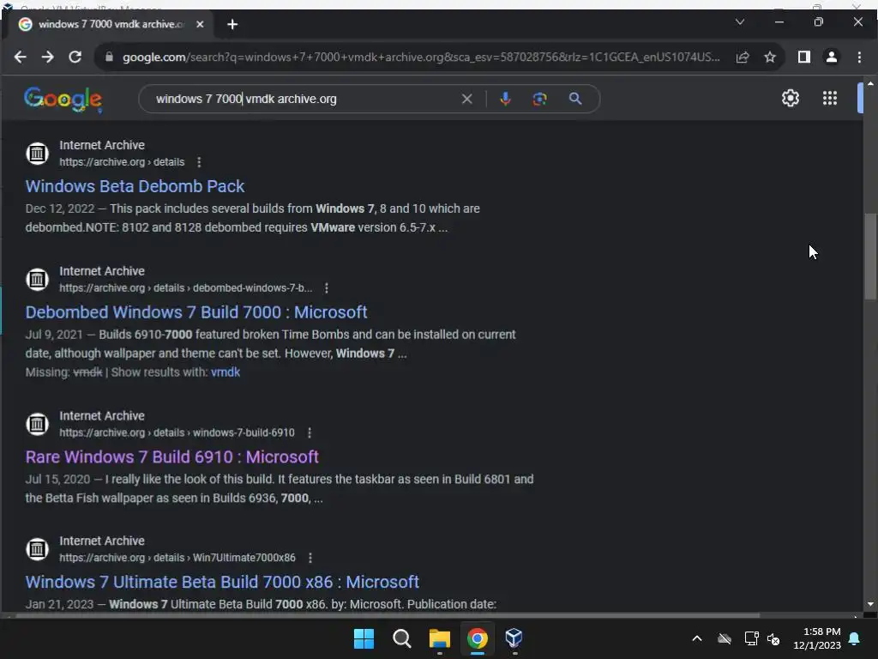
Task: Click the Google logo
Action: point(63,100)
